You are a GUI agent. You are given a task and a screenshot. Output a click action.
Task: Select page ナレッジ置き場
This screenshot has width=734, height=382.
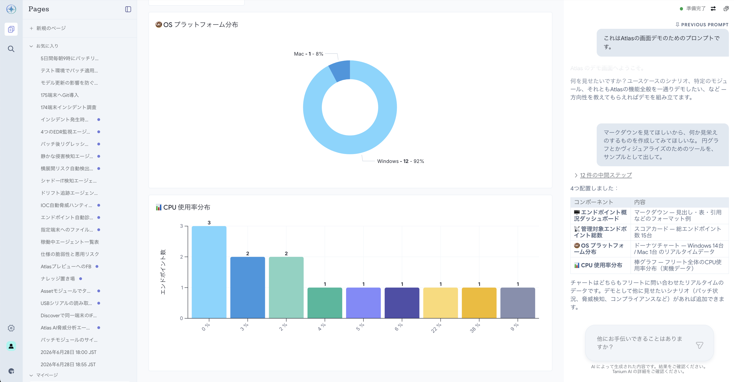pos(58,279)
